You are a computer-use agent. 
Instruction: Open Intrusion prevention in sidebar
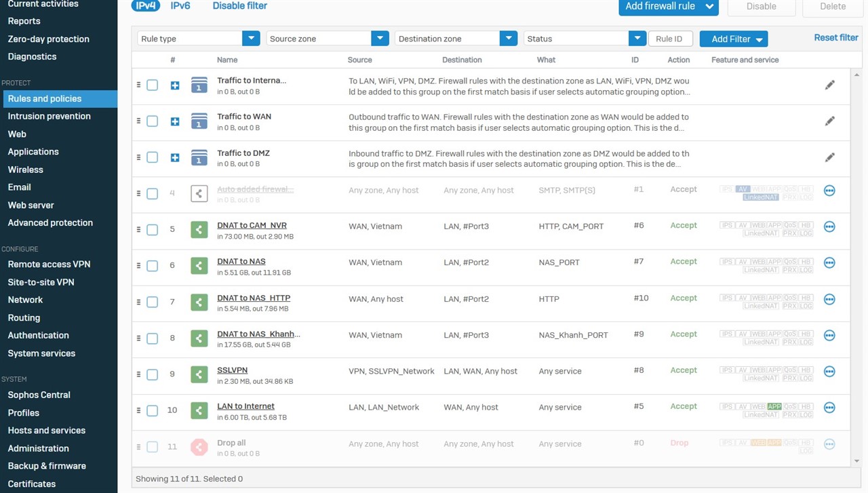49,116
